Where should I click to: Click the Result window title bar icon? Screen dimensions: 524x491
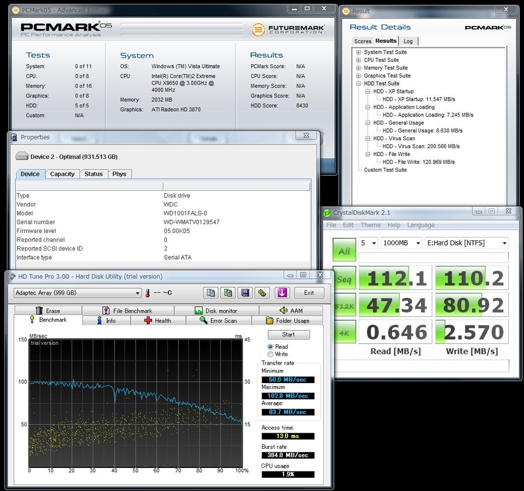[346, 11]
